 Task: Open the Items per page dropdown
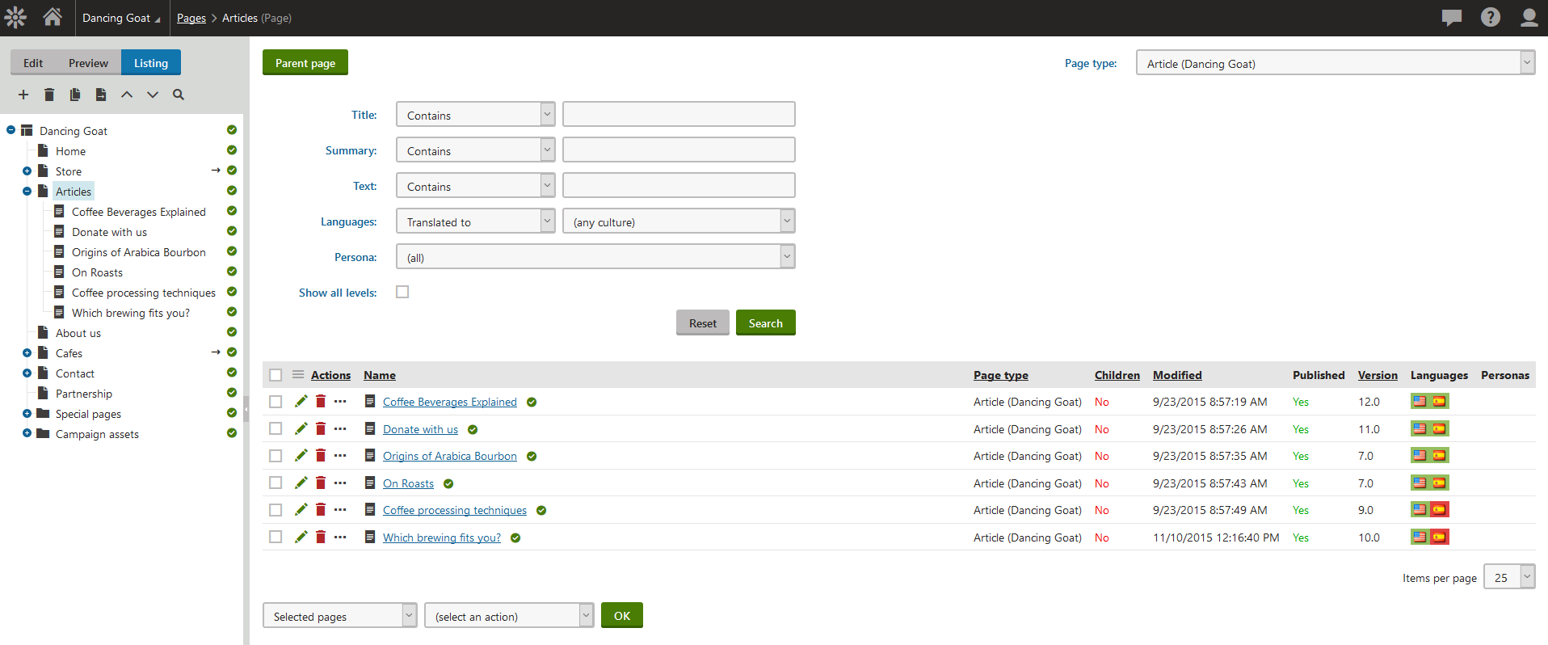click(1508, 577)
